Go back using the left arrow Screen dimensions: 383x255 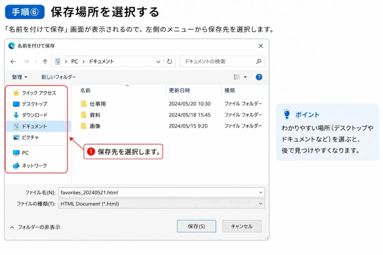pyautogui.click(x=13, y=62)
